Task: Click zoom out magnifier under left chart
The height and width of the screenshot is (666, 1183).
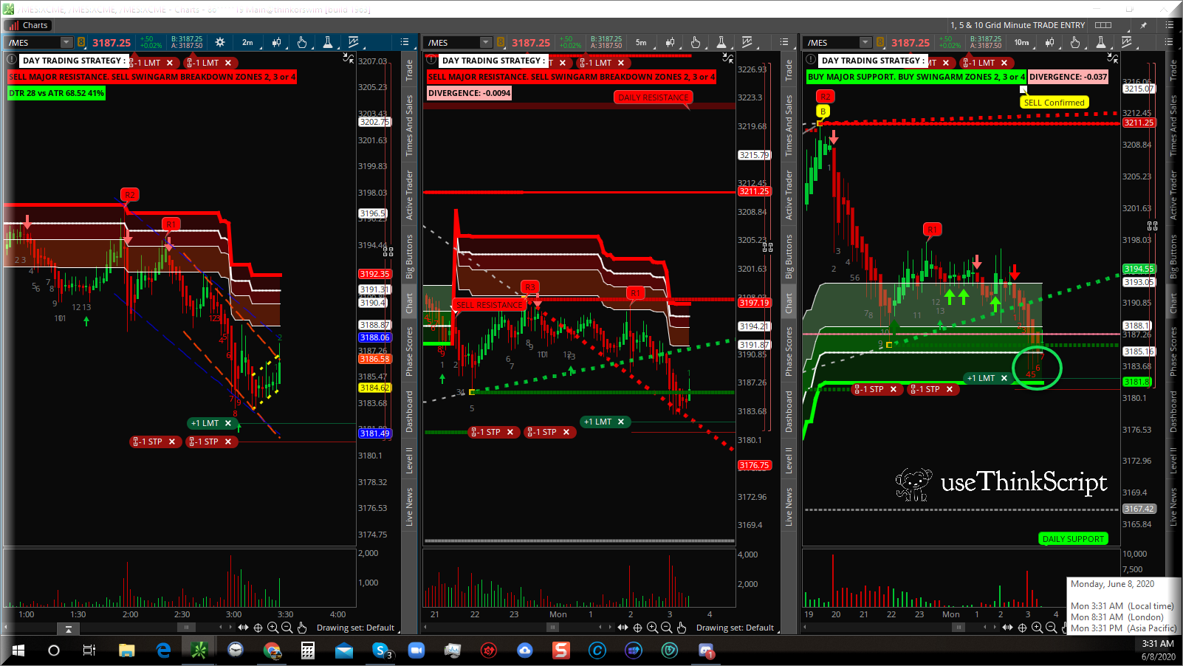Action: point(287,628)
